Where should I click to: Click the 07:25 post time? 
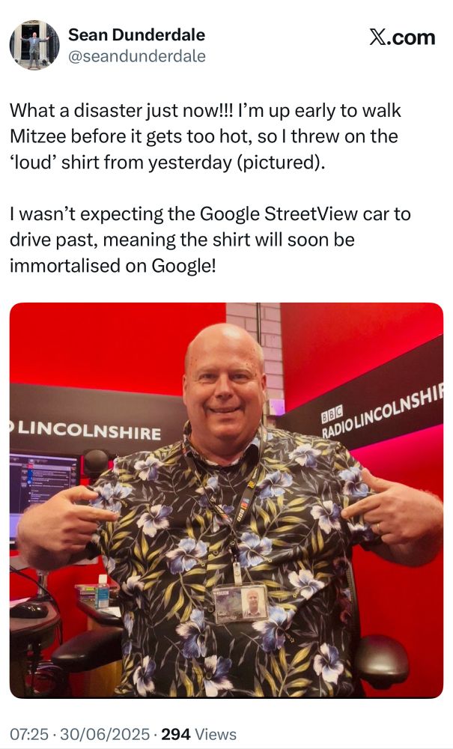coord(29,734)
